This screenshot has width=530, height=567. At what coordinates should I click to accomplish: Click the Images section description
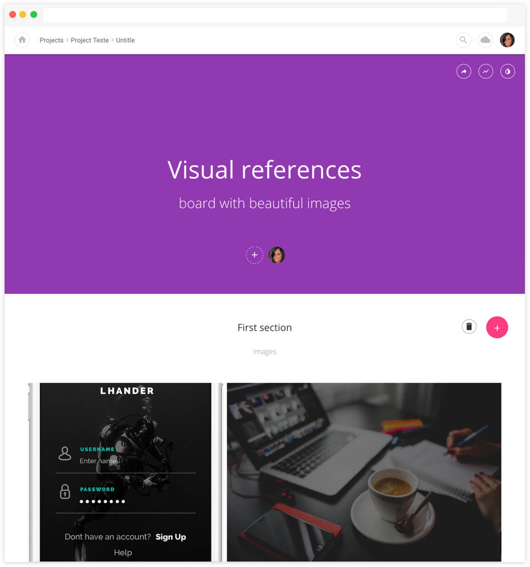[x=265, y=352]
